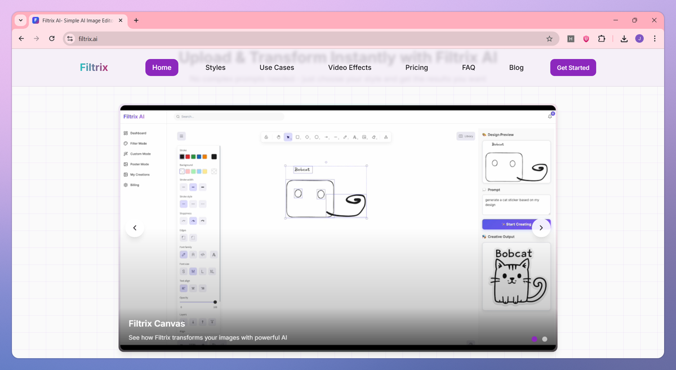Open the Library button on canvas
This screenshot has width=676, height=370.
click(466, 136)
